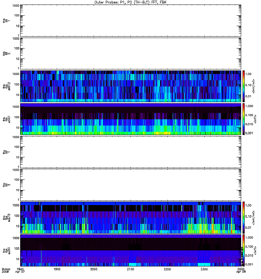The width and height of the screenshot is (261, 279).
Task: Select the empty thb fff 1 plot panel
Action: 131,21
